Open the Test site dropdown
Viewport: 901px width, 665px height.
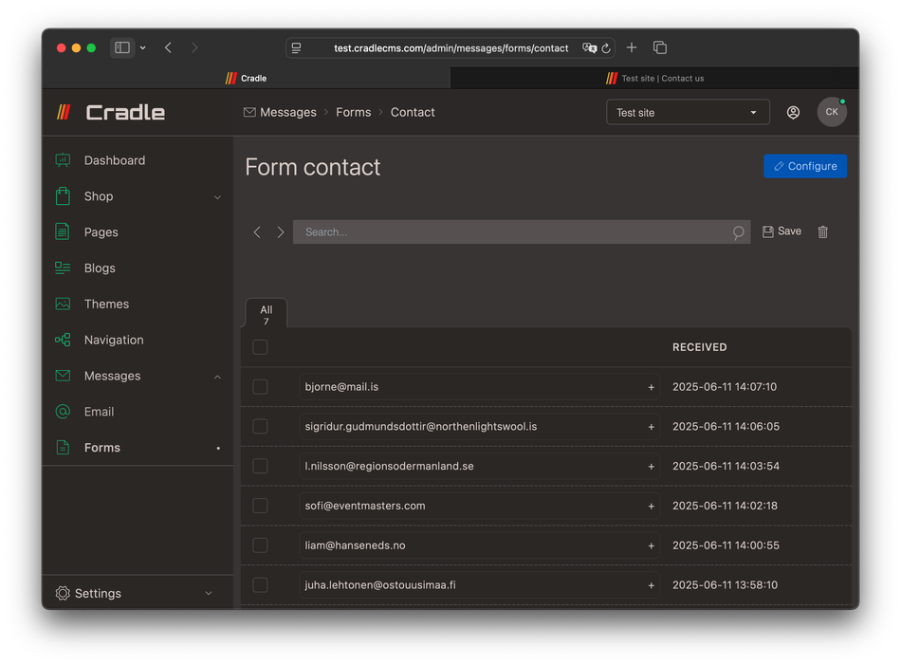687,112
